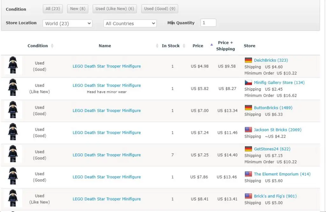
Task: Filter by Used (Good) (9)
Action: (x=159, y=9)
